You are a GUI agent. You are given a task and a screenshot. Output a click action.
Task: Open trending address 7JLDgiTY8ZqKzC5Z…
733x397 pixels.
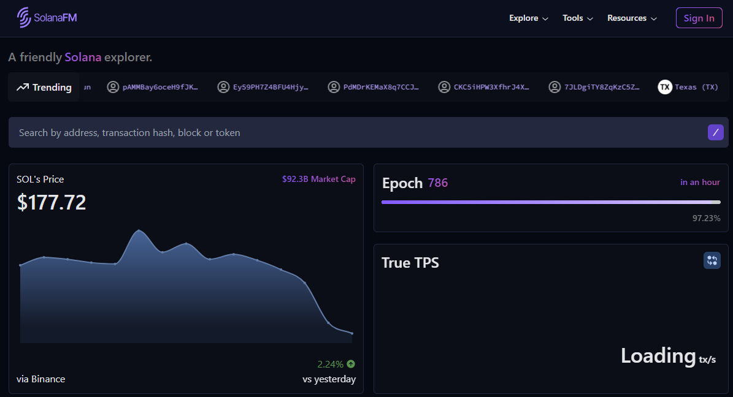(602, 87)
